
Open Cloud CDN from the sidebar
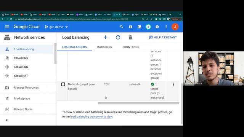pyautogui.click(x=21, y=67)
